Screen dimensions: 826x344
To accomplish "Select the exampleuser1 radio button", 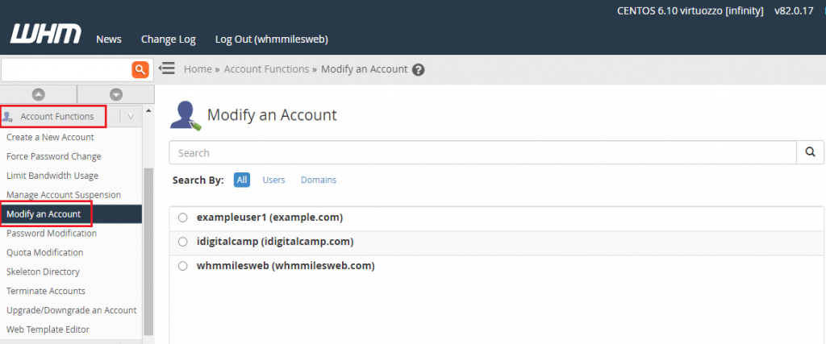I will (183, 218).
